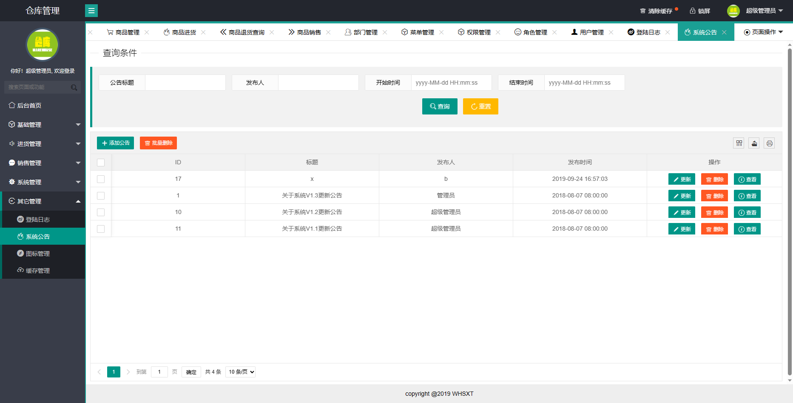
Task: Click the column filter grid icon
Action: tap(739, 143)
